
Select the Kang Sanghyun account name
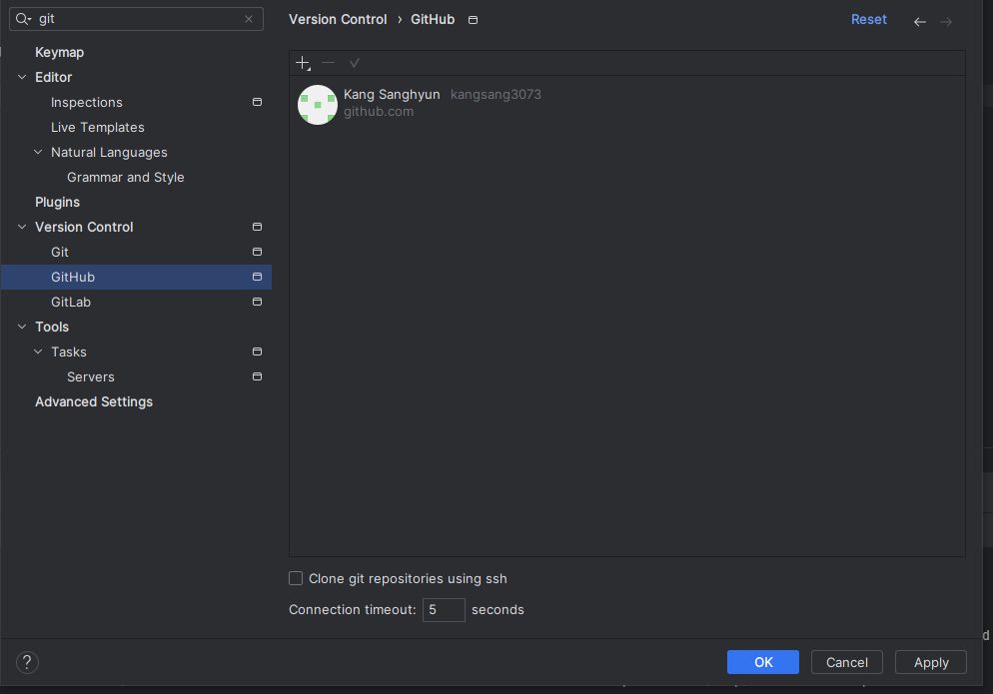(392, 94)
